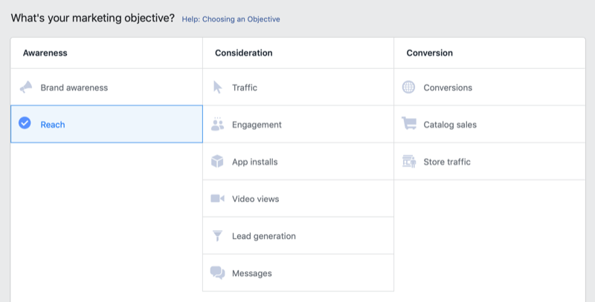Screen dimensions: 595x302
Task: Click the Store traffic storefront icon
Action: tap(408, 161)
